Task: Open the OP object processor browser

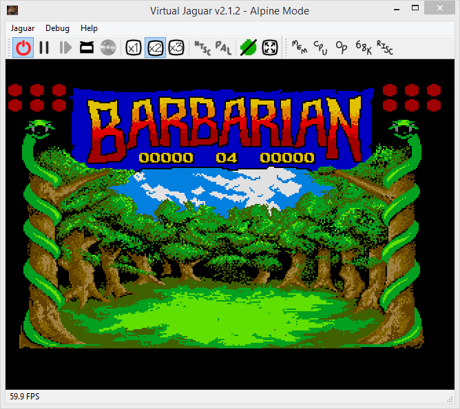Action: pos(342,48)
